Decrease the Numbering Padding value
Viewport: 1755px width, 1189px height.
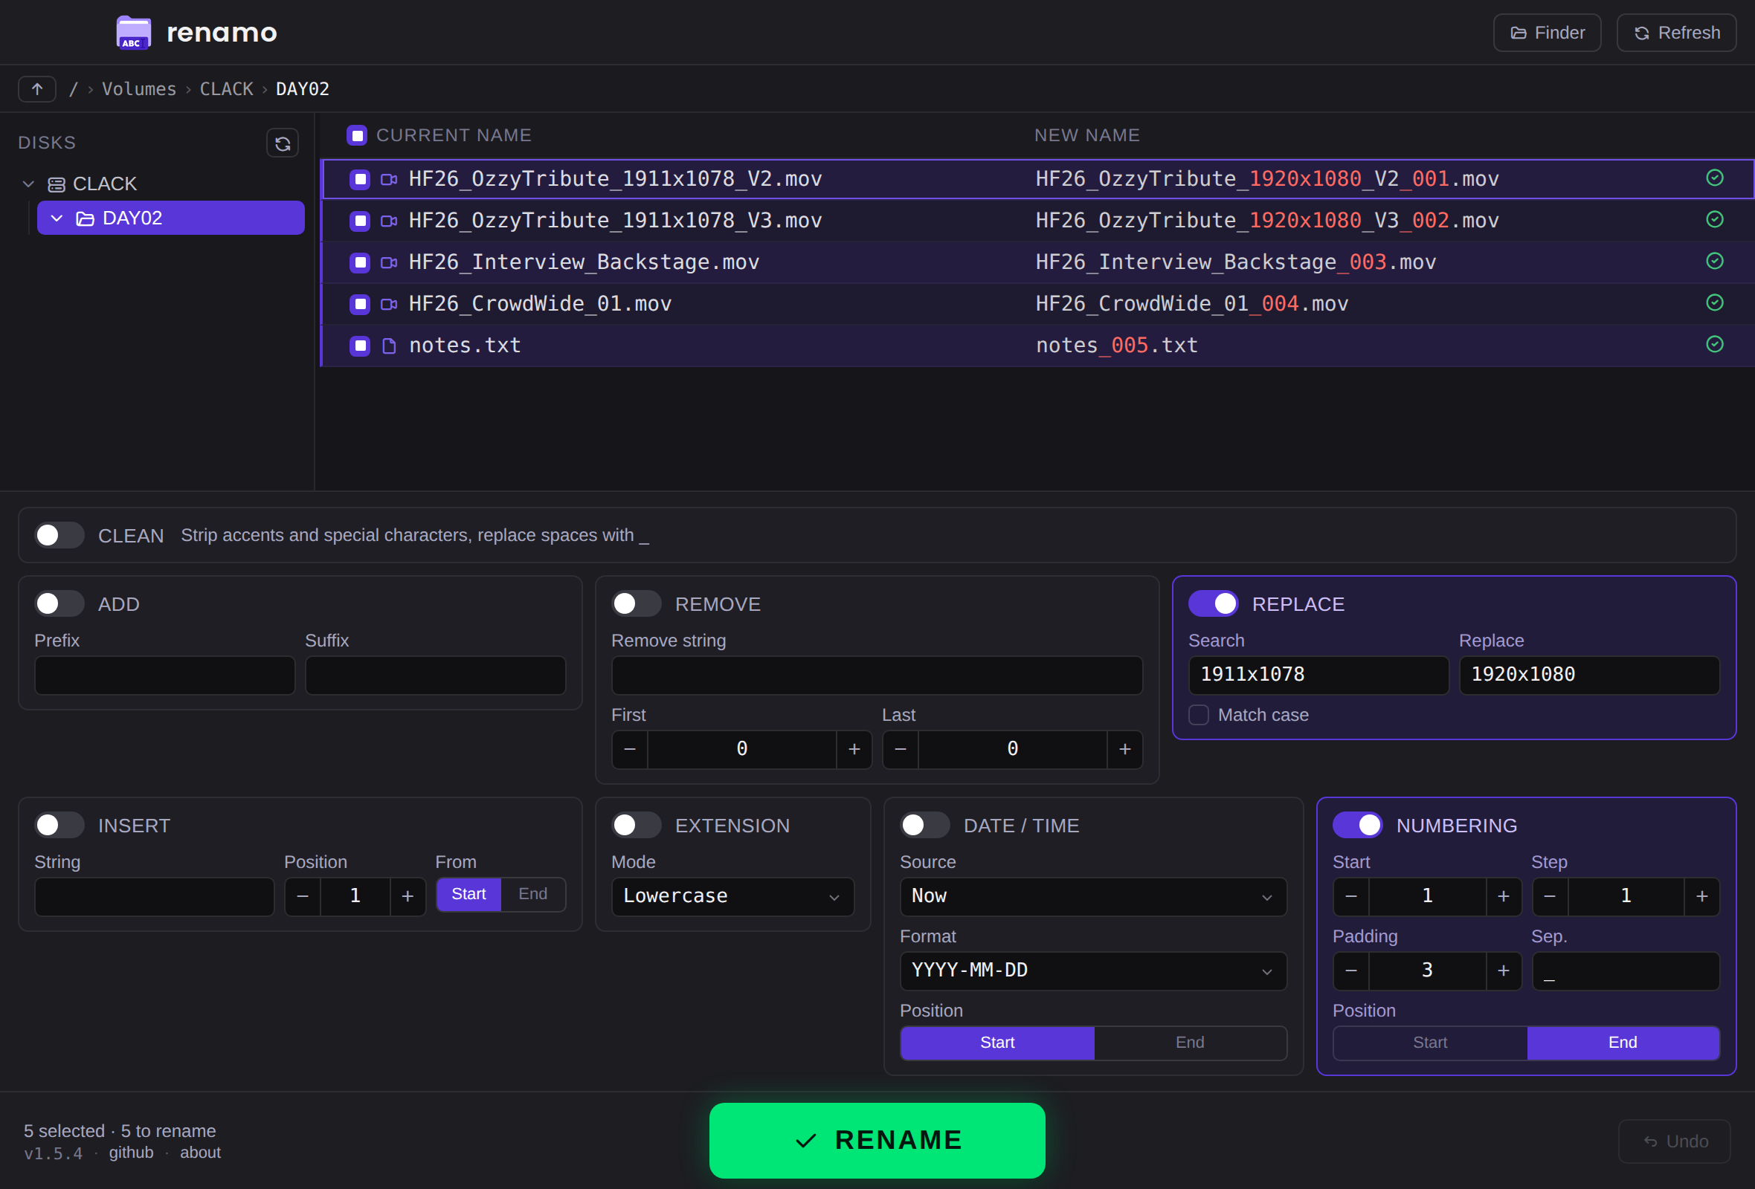(x=1351, y=971)
